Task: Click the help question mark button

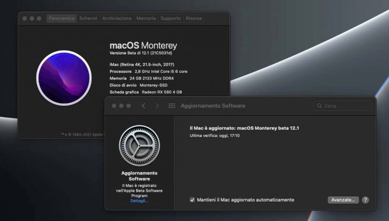Action: pos(365,200)
